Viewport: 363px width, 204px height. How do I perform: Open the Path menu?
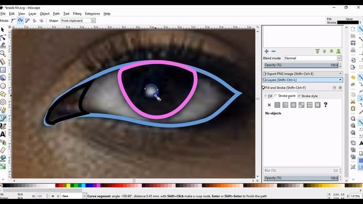tap(56, 14)
